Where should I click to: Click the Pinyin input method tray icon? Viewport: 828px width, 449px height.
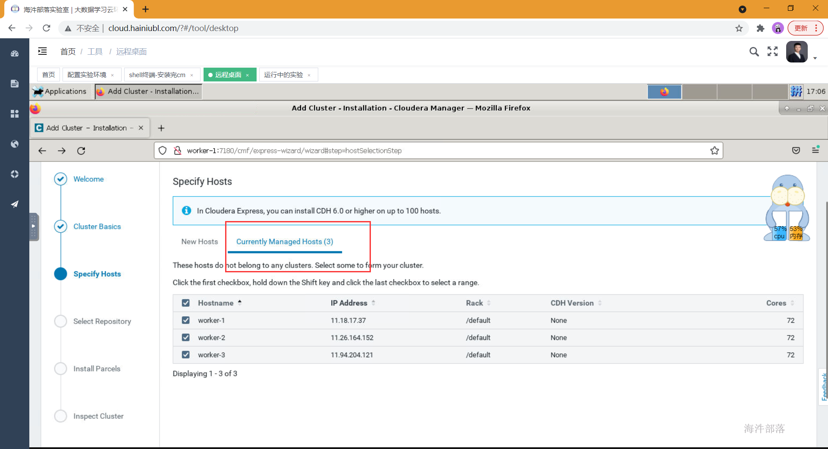click(796, 91)
